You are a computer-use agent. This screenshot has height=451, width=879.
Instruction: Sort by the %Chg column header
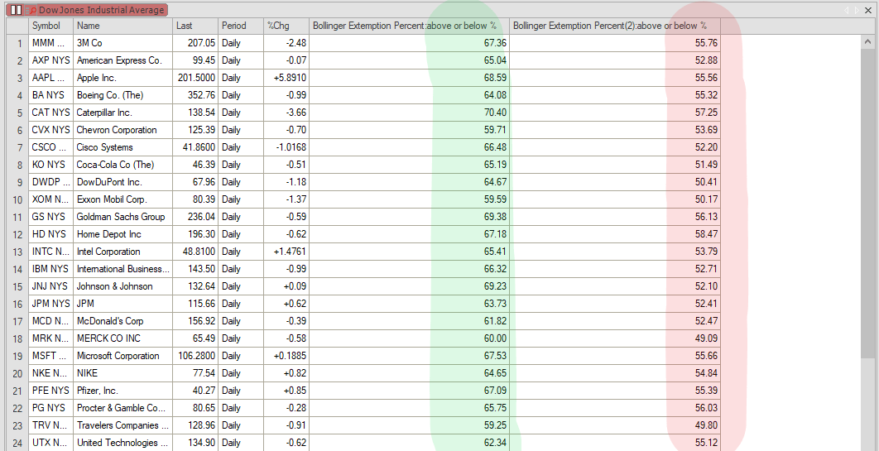(286, 25)
